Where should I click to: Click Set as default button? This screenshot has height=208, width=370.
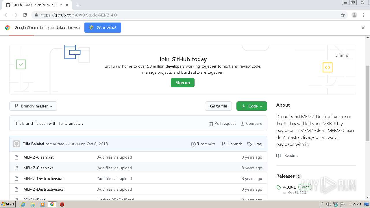pos(103,27)
